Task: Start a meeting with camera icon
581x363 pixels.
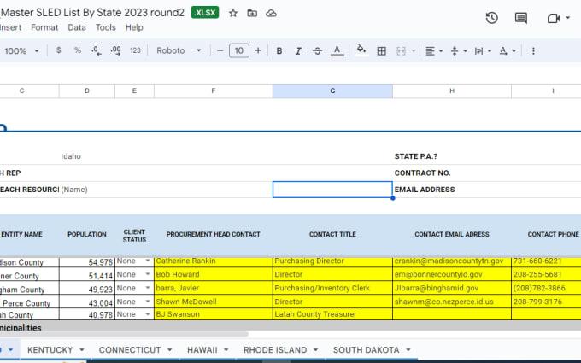Action: click(553, 18)
